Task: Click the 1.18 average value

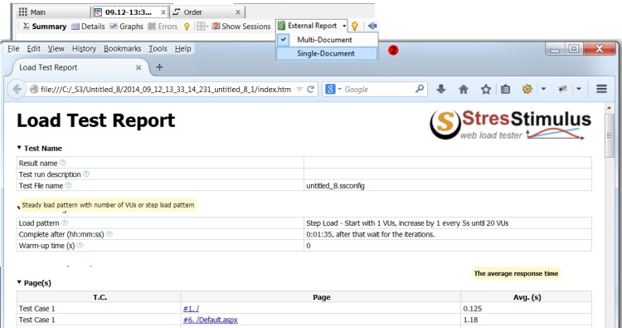Action: pyautogui.click(x=470, y=320)
